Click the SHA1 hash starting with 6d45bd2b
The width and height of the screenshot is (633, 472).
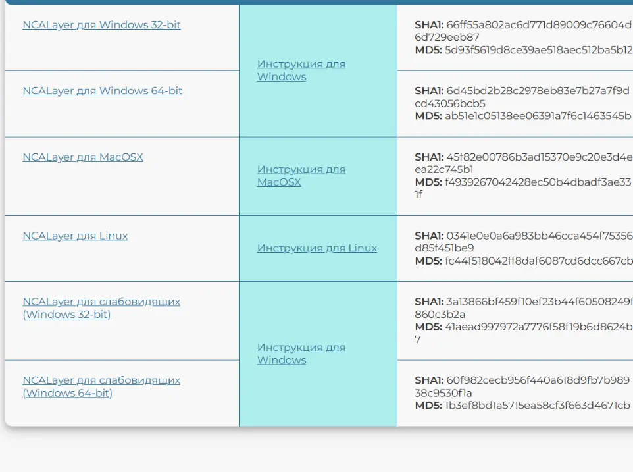pyautogui.click(x=538, y=91)
